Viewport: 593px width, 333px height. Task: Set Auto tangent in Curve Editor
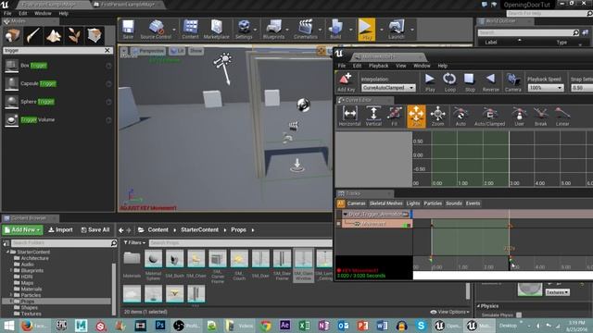click(x=461, y=116)
